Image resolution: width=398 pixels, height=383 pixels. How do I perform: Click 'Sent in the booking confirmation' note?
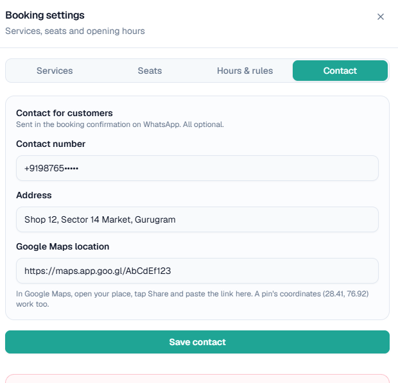point(120,124)
